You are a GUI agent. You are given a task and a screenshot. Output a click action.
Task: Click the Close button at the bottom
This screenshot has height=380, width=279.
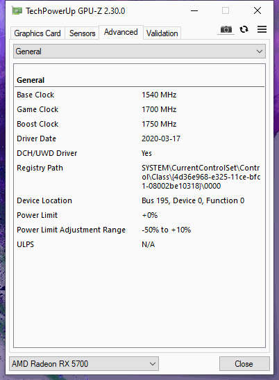tap(244, 363)
